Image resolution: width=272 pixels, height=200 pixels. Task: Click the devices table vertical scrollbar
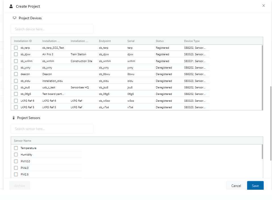click(262, 77)
